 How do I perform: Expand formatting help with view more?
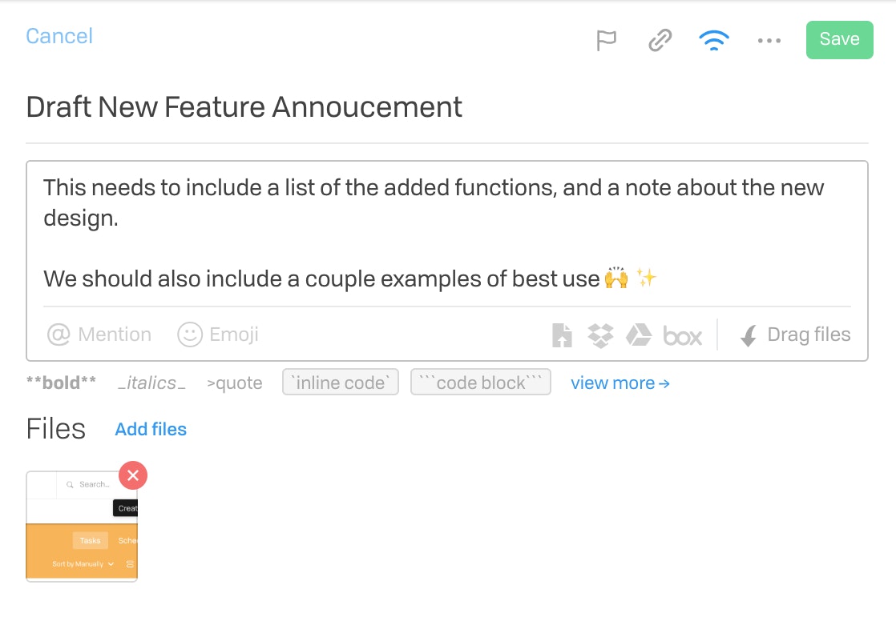coord(620,383)
